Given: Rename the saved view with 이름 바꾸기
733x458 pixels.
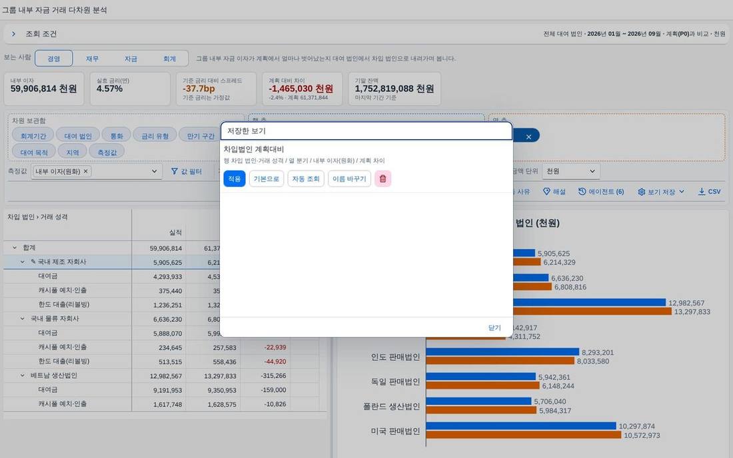Looking at the screenshot, I should (349, 179).
